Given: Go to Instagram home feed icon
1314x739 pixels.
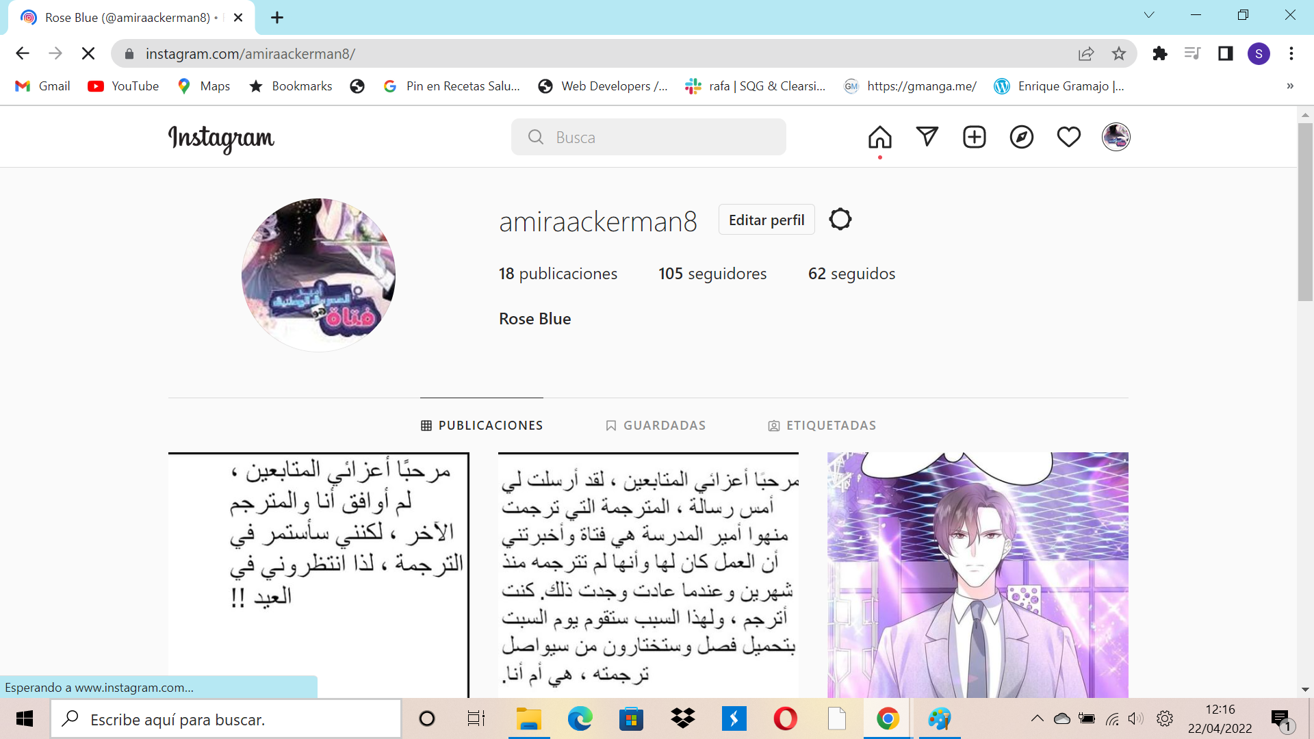Looking at the screenshot, I should [x=880, y=138].
